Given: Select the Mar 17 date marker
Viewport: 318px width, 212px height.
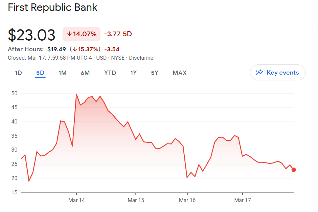Looking at the screenshot, I should click(x=243, y=200).
